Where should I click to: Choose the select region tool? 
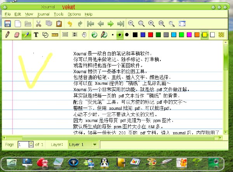pyautogui.click(x=65, y=34)
